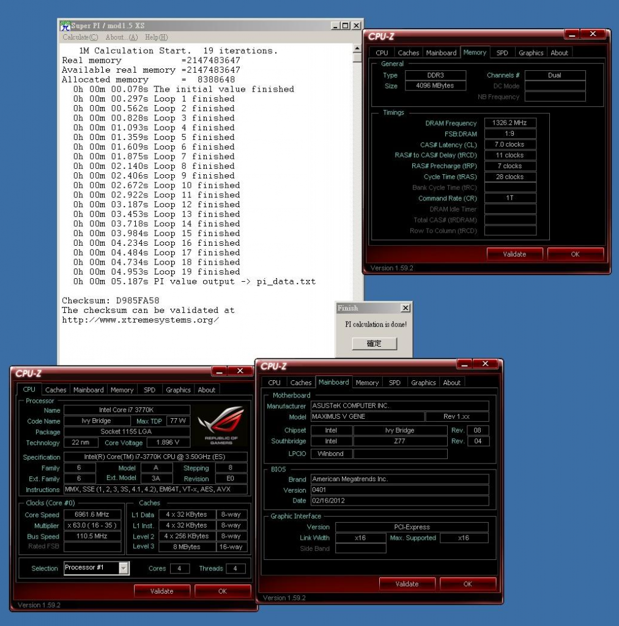Close the Finish dialog
The width and height of the screenshot is (619, 626).
click(406, 308)
